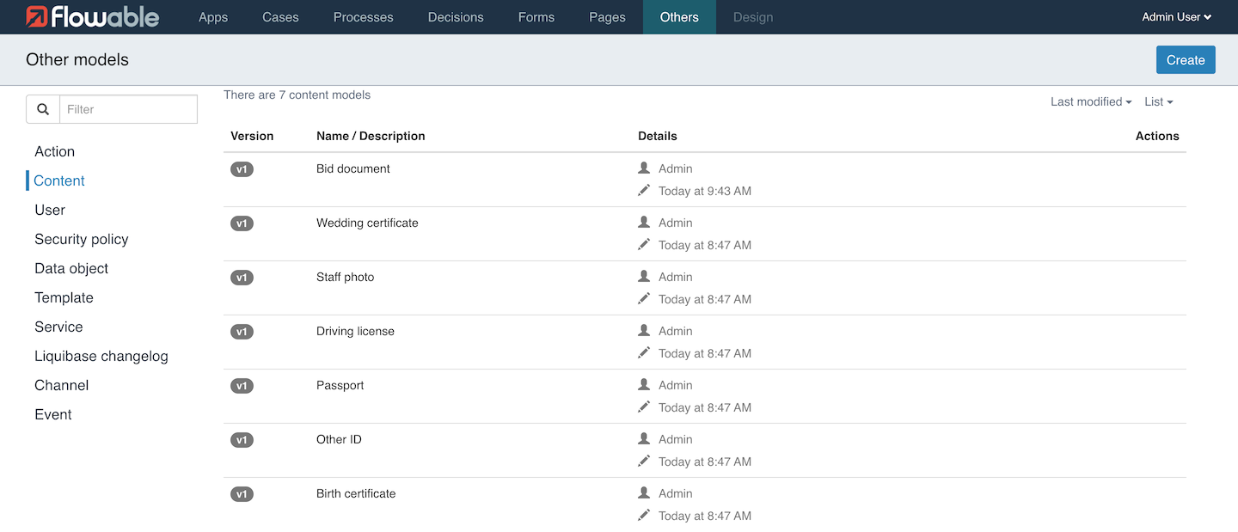The width and height of the screenshot is (1238, 532).
Task: Select Liquibase changelog model type
Action: (x=101, y=356)
